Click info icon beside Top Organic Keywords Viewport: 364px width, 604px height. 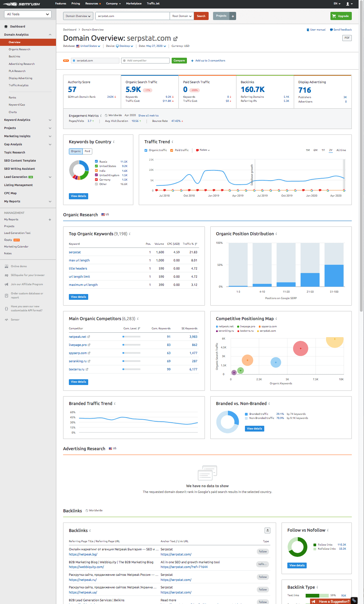coord(130,234)
